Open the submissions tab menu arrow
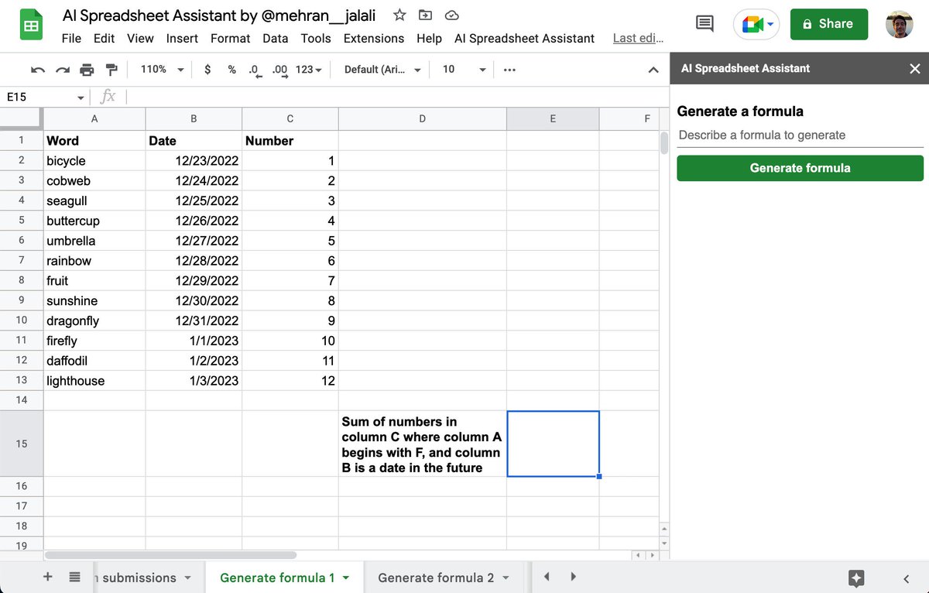Viewport: 929px width, 593px height. [x=187, y=578]
